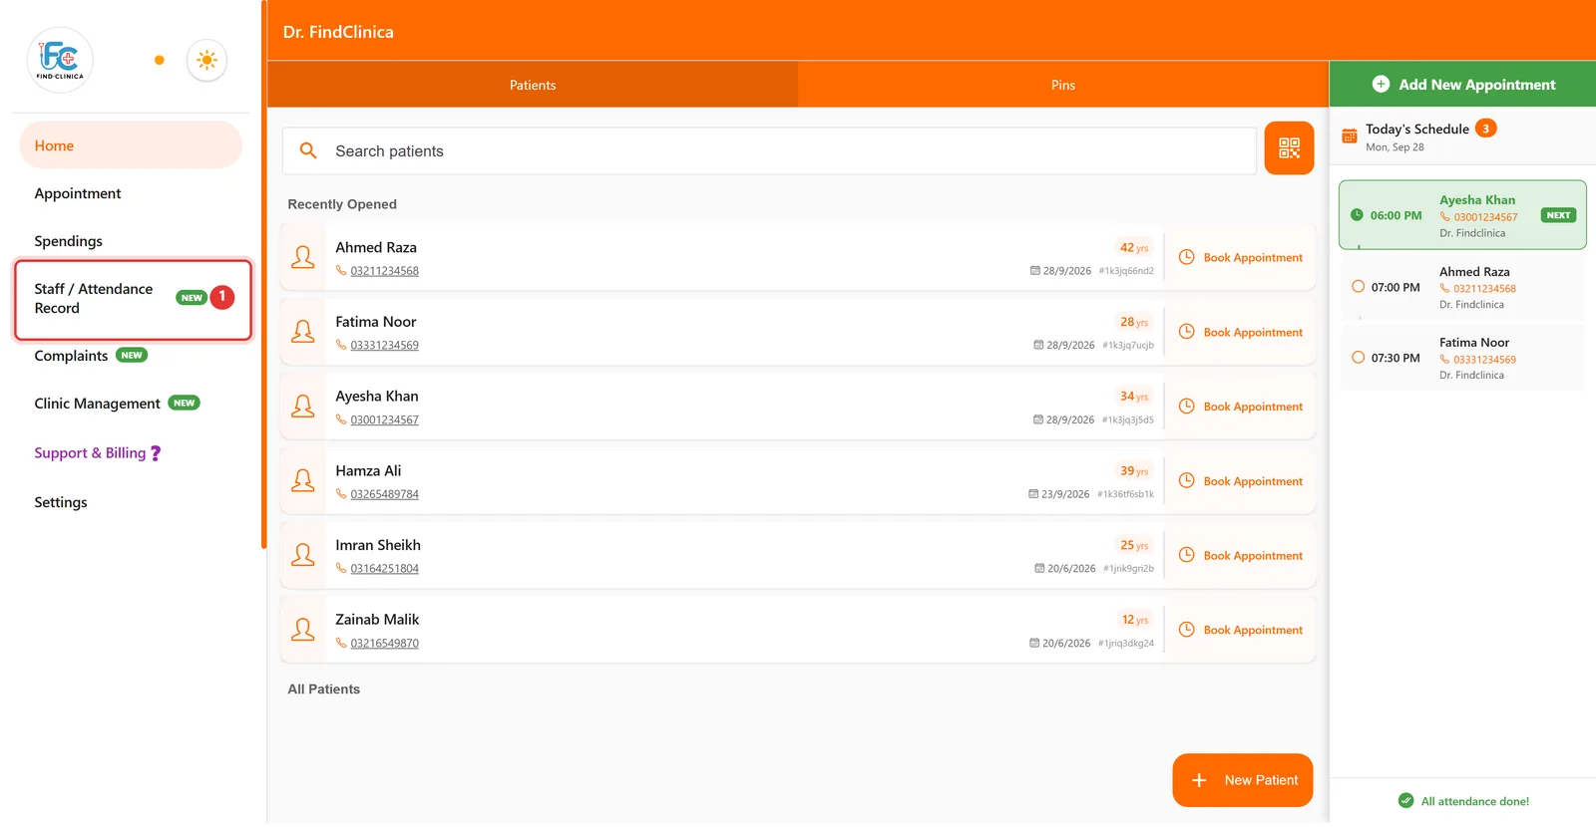This screenshot has width=1596, height=827.
Task: Click the Fatima Noor name in schedule
Action: tap(1474, 343)
